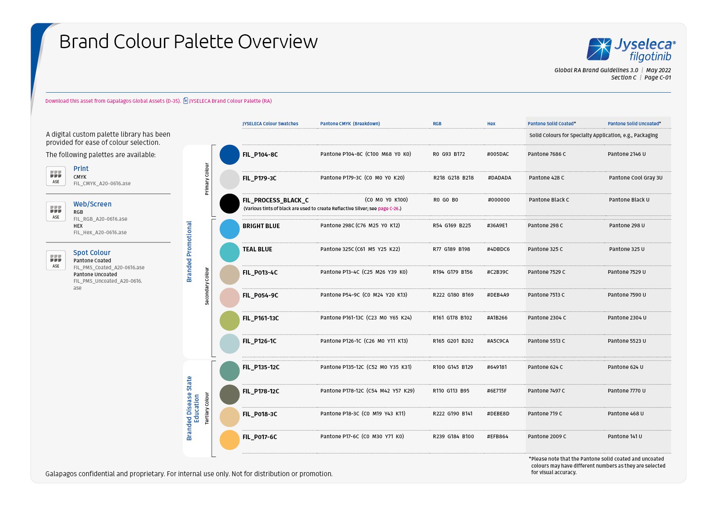Click the Branded Disease State Education vertical label
717x506 pixels.
(193, 408)
